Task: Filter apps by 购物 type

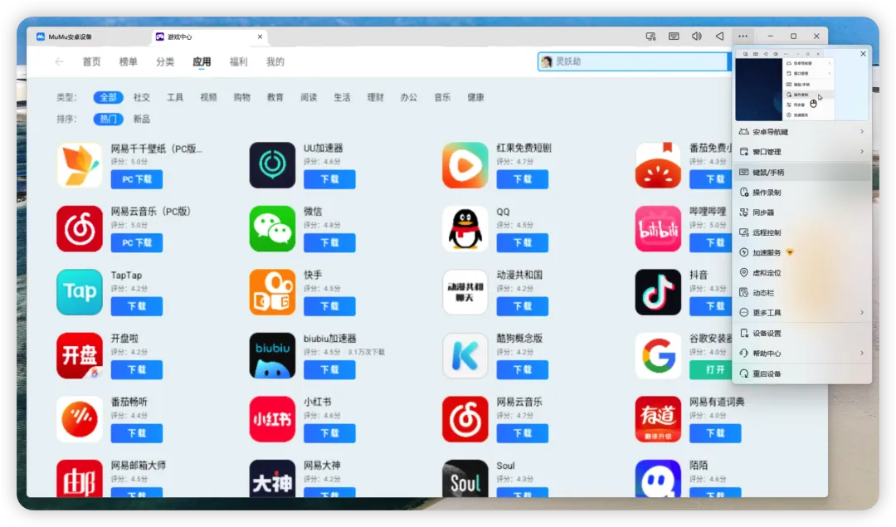Action: click(x=241, y=97)
